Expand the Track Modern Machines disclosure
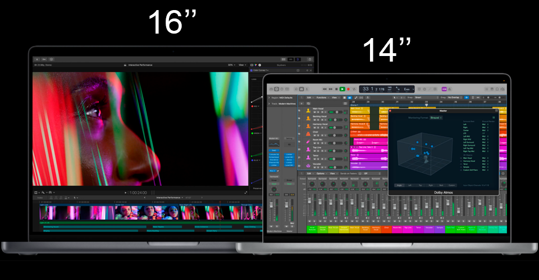The height and width of the screenshot is (280, 539). (x=269, y=104)
